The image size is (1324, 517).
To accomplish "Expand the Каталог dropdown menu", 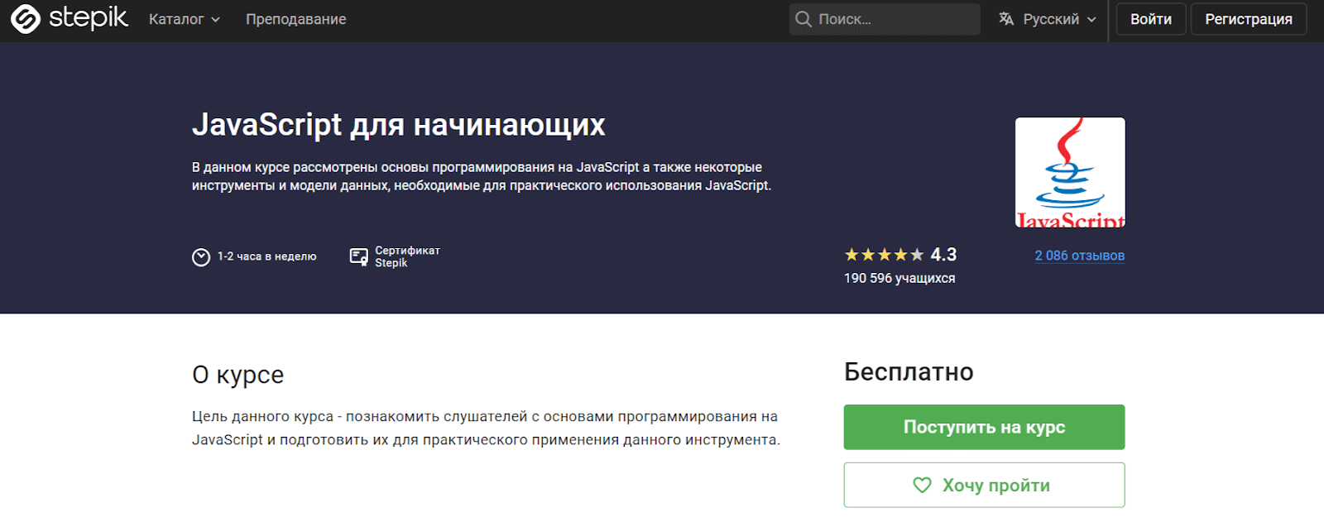I will (184, 19).
